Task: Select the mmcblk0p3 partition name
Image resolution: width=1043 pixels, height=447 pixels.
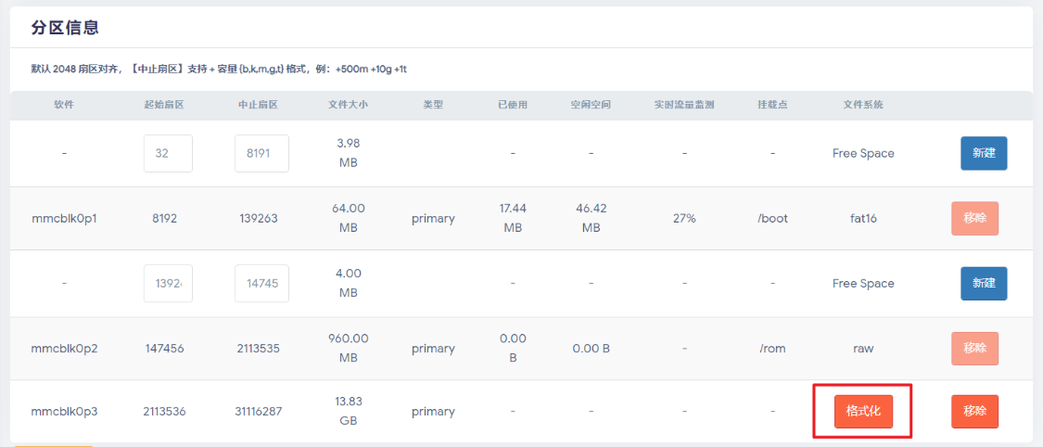Action: tap(64, 412)
